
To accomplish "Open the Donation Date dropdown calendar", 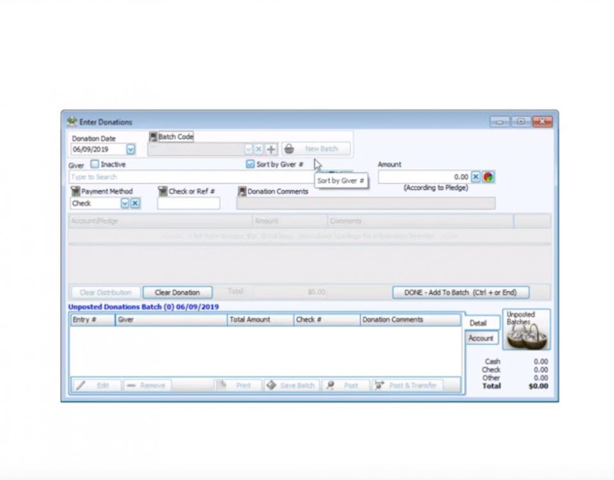I will 130,149.
